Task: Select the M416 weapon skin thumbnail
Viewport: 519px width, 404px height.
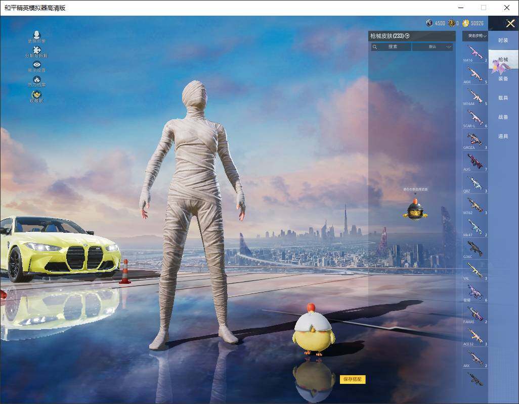Action: 475,53
